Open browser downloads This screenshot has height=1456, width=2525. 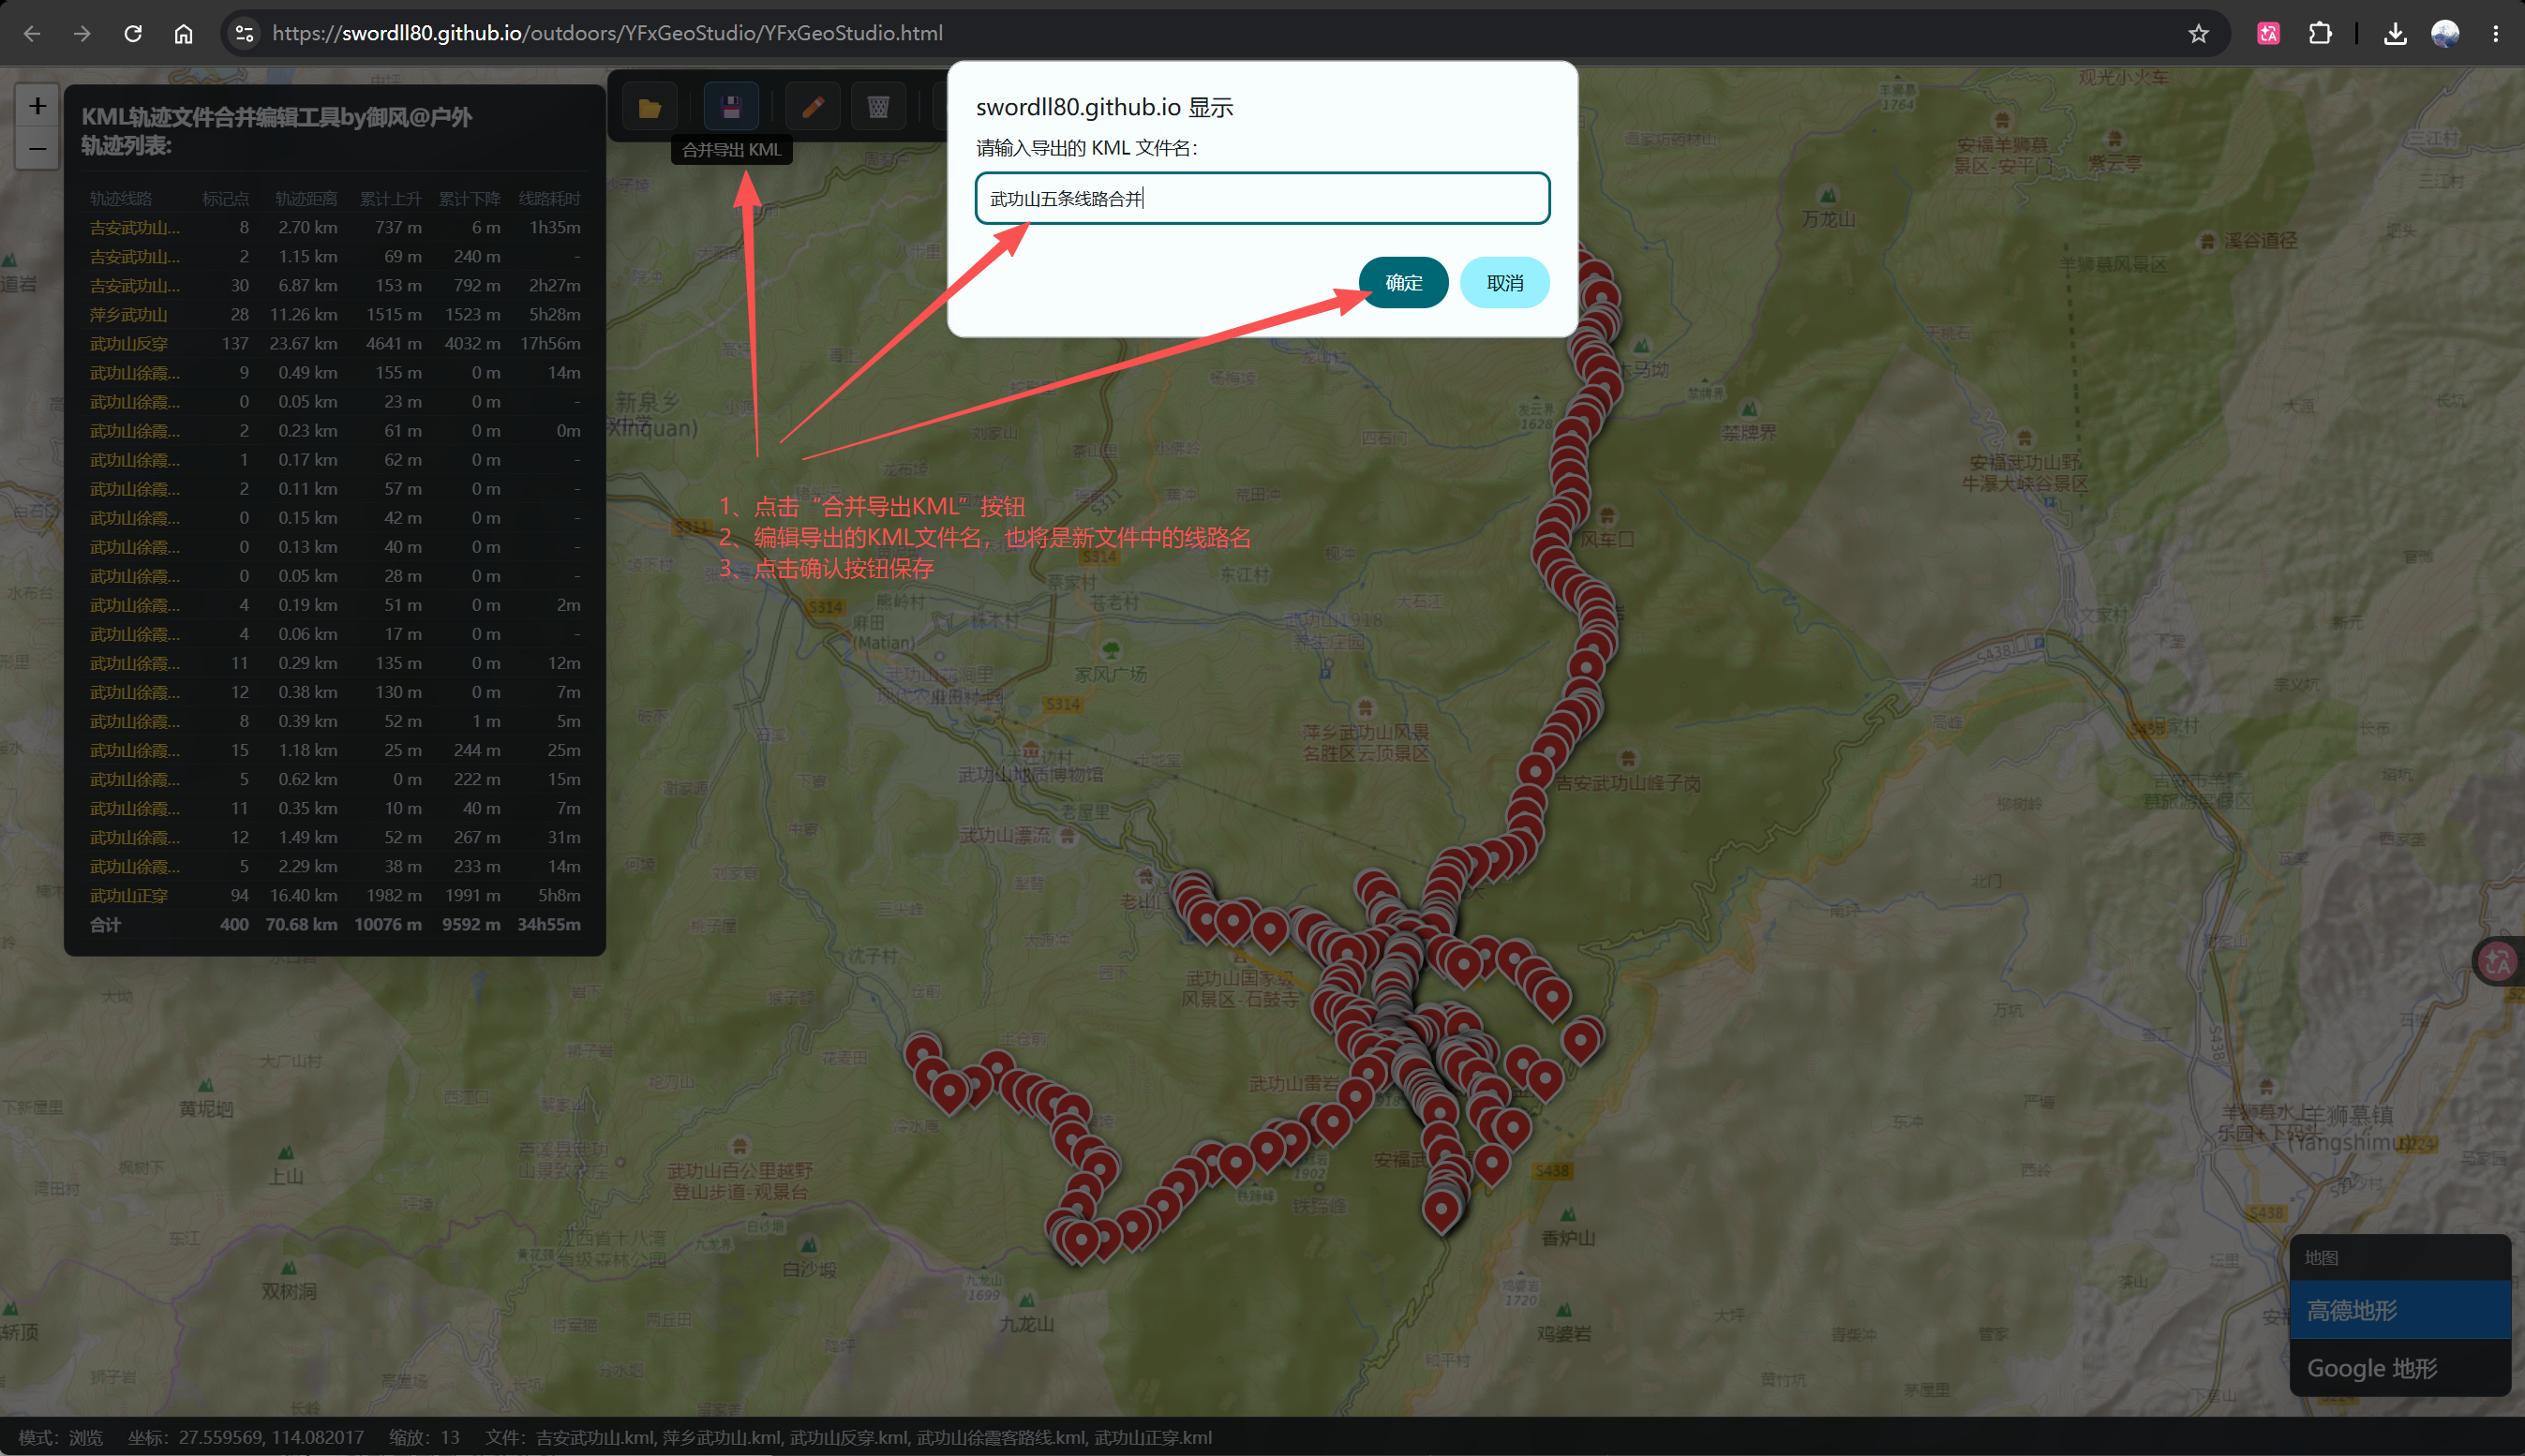click(2395, 33)
